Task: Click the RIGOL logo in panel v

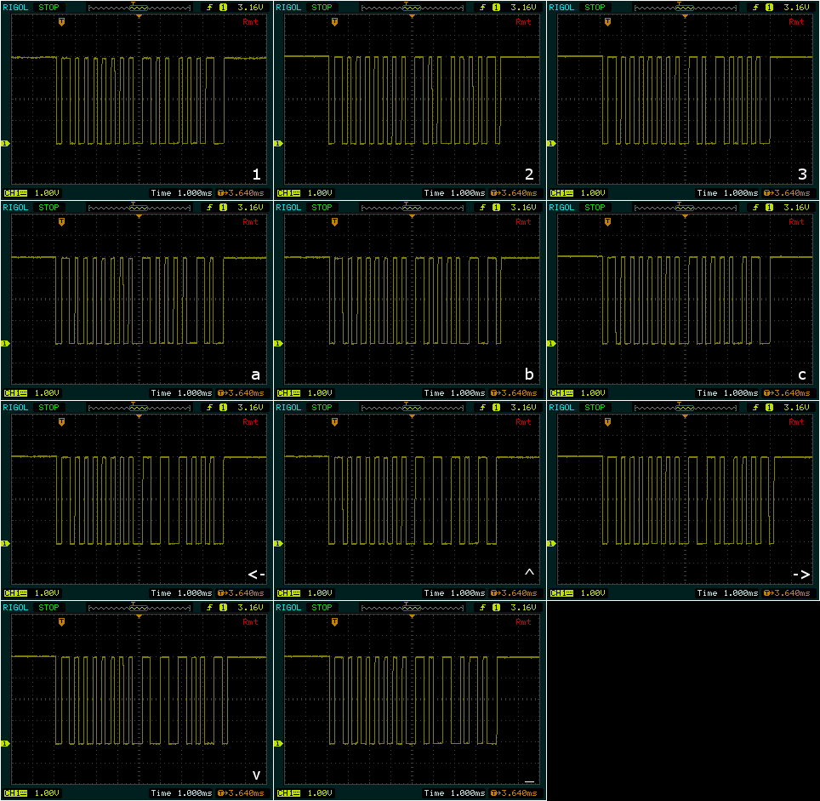Action: (x=15, y=608)
